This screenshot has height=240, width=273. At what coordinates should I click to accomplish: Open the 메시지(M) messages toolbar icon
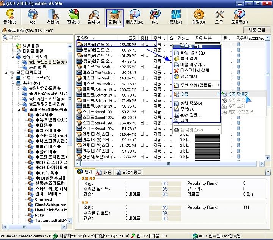tap(135, 17)
